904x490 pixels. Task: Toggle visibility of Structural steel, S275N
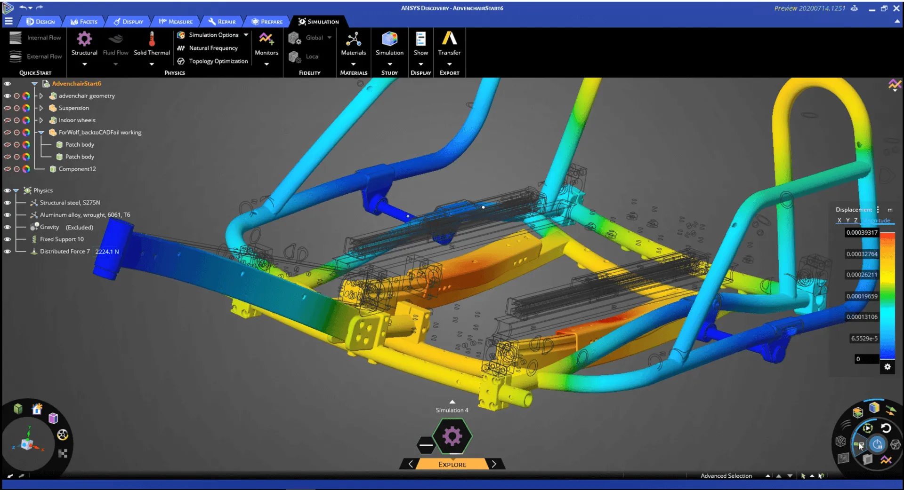[8, 203]
